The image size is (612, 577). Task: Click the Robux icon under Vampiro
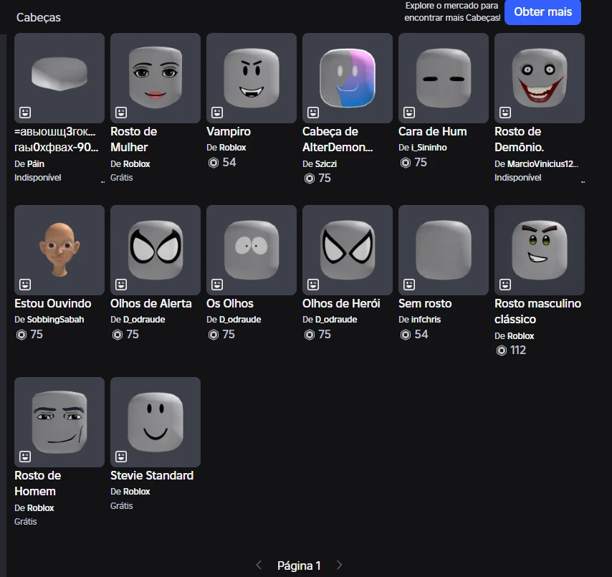coord(213,163)
